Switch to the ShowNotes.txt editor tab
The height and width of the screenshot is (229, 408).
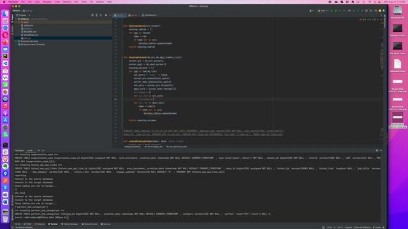pyautogui.click(x=150, y=15)
